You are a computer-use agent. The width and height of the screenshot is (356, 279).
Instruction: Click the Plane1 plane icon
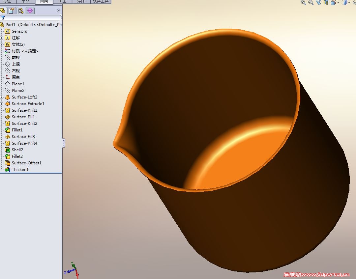pos(8,84)
